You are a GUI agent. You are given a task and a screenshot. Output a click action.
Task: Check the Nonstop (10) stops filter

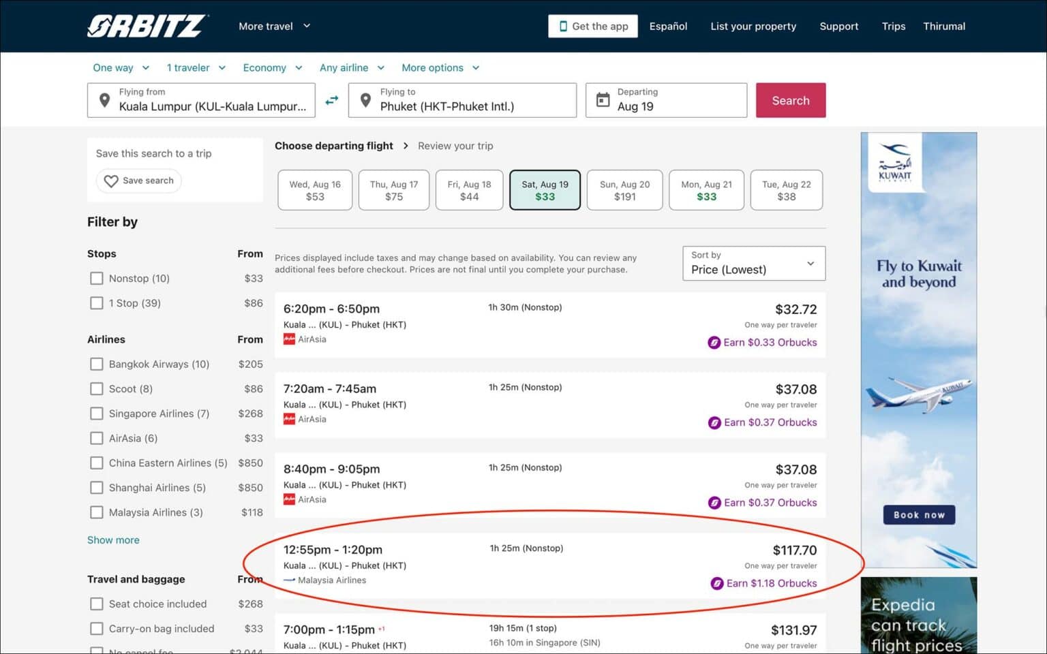[97, 278]
